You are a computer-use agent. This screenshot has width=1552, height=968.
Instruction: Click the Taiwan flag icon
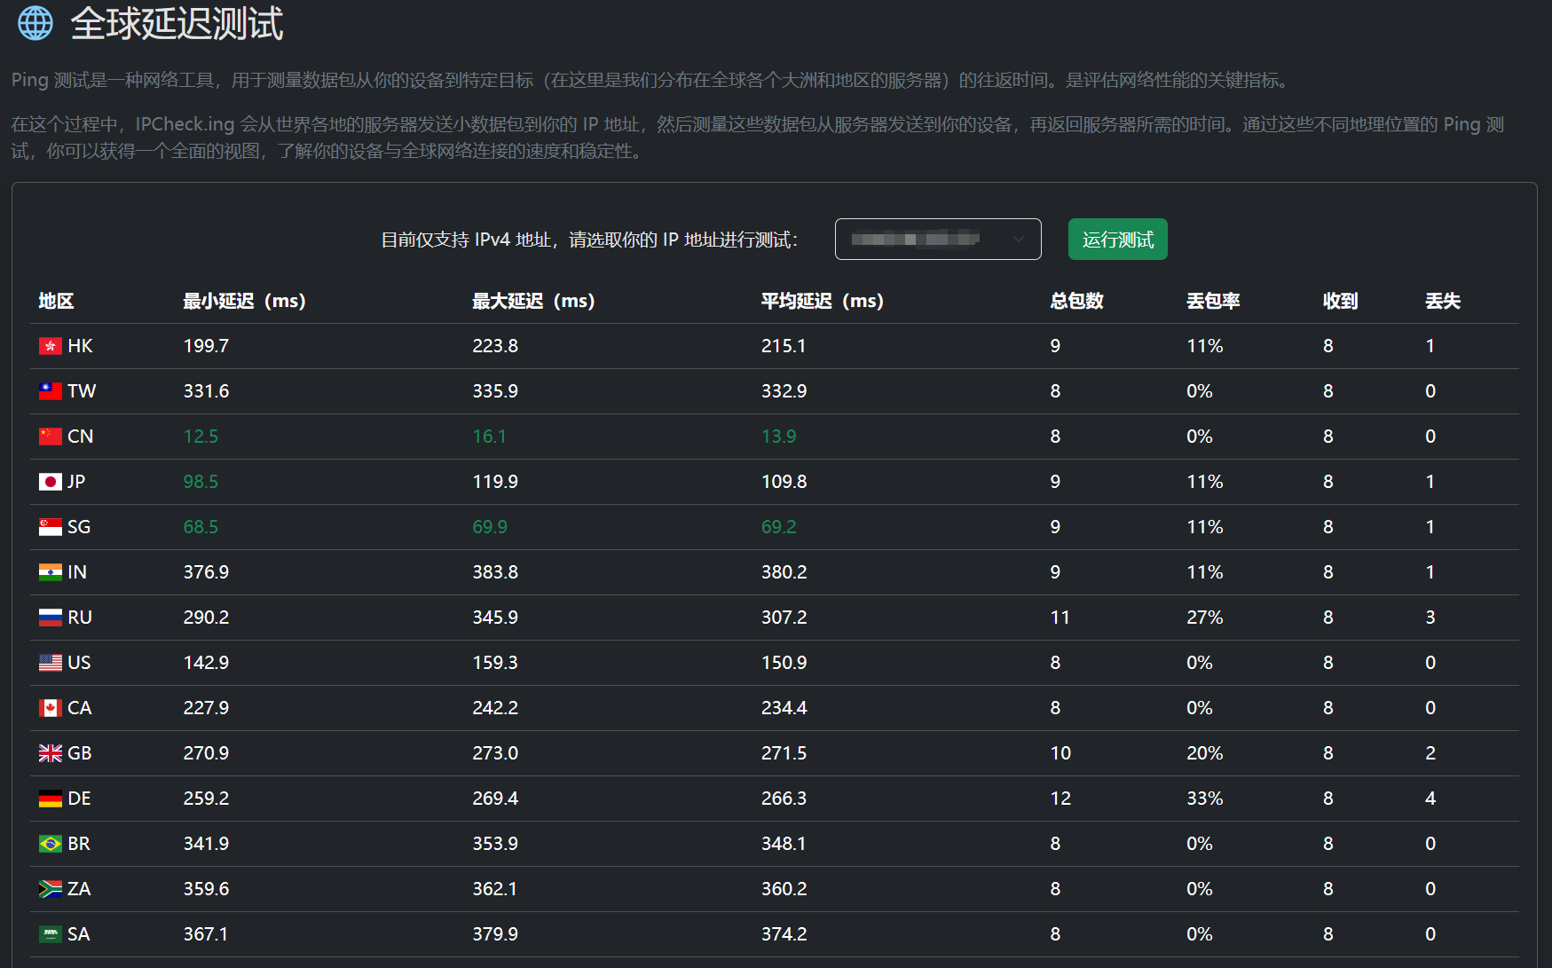tap(51, 391)
